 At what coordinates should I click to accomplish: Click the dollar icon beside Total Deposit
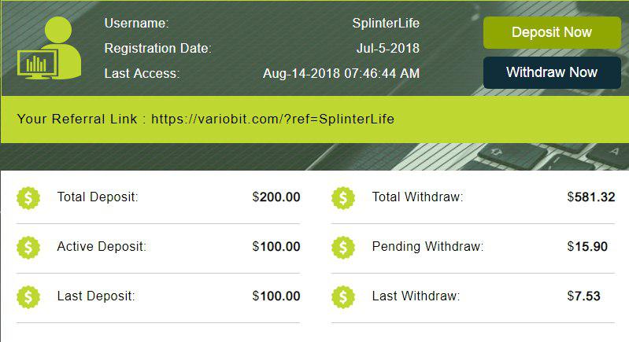click(x=28, y=197)
